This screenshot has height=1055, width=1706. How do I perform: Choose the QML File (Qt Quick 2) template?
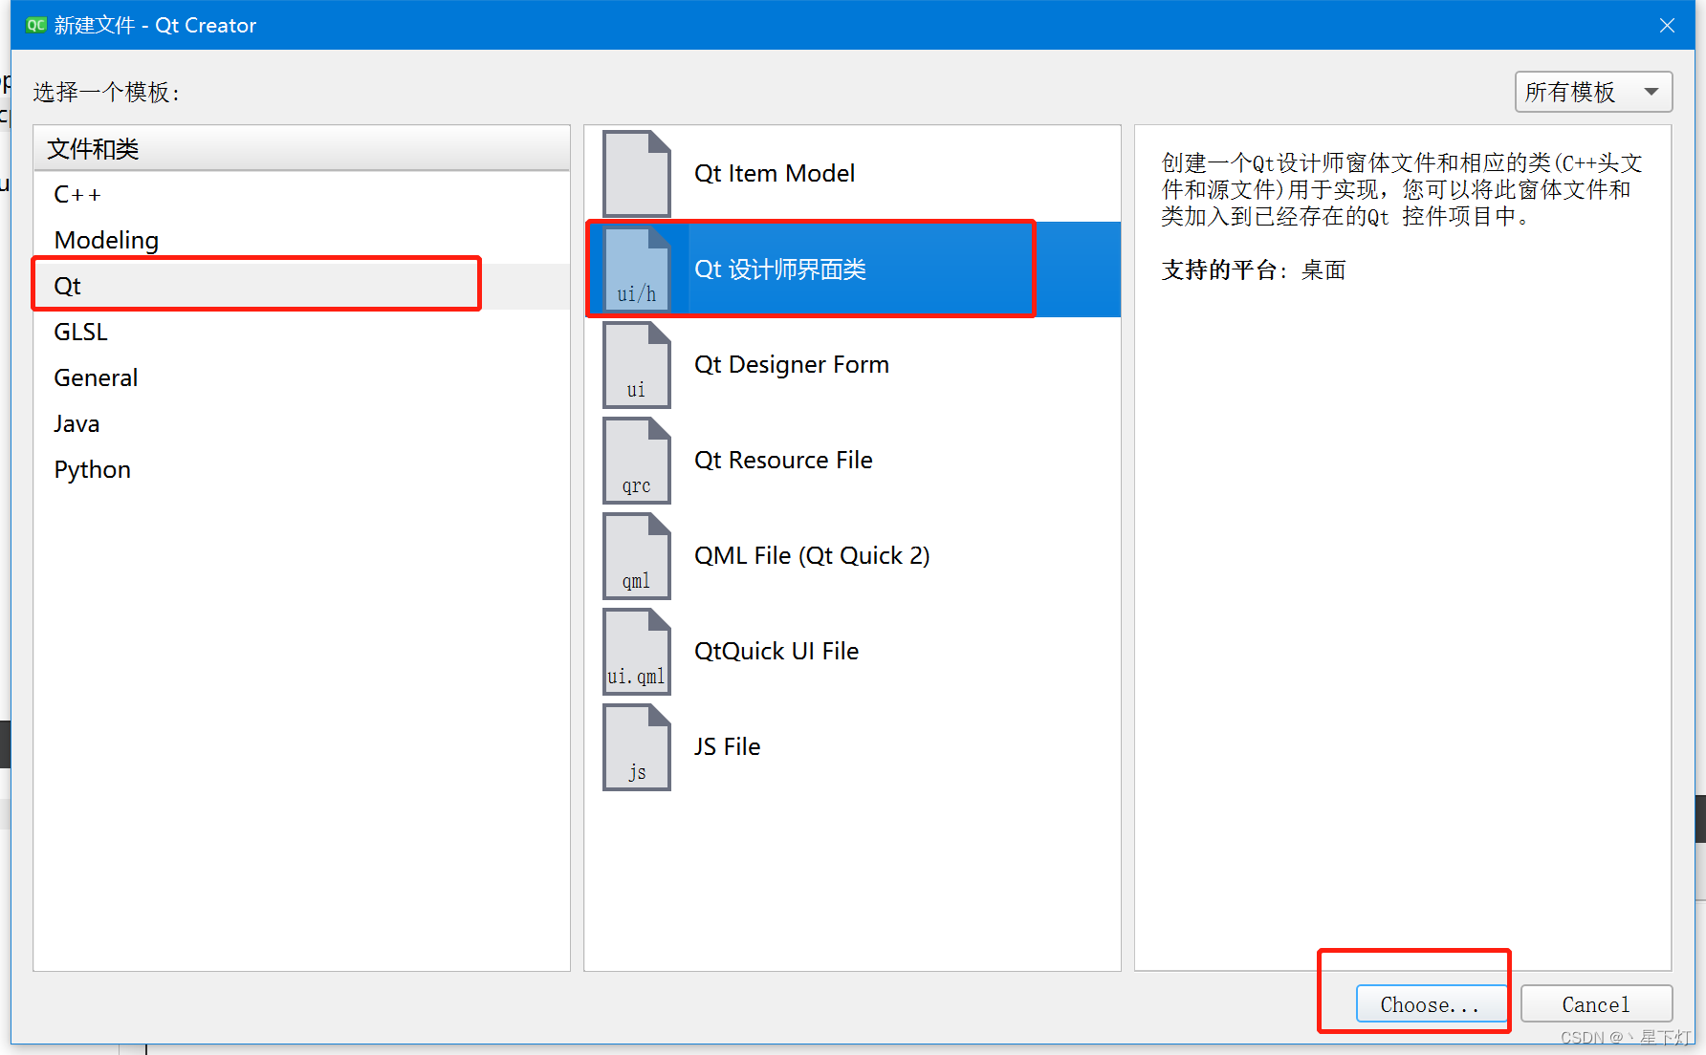click(x=852, y=556)
